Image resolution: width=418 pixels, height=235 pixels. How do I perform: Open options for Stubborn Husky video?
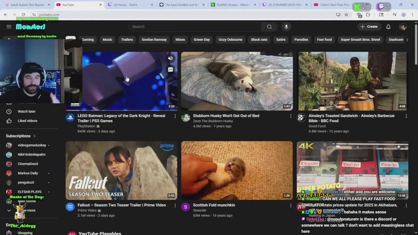coord(291,116)
